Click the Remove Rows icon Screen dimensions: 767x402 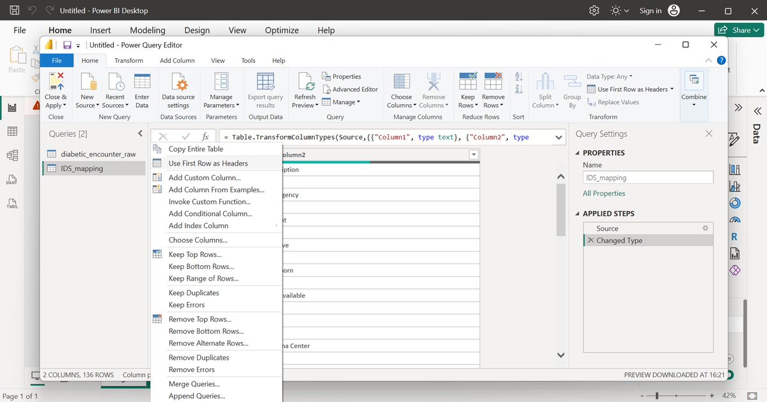tap(493, 82)
